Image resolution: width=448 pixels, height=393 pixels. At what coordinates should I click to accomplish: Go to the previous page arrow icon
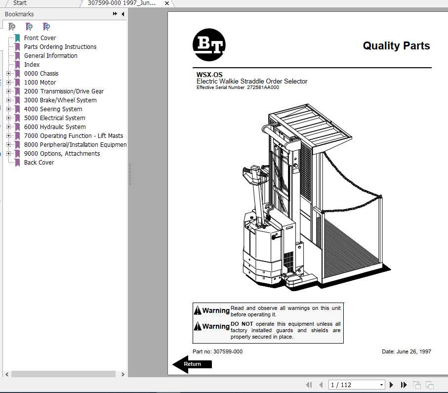[321, 385]
